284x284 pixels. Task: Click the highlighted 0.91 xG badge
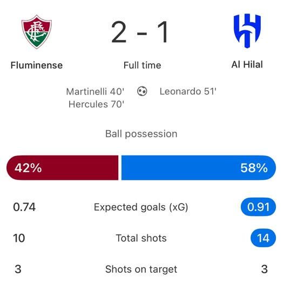click(258, 207)
